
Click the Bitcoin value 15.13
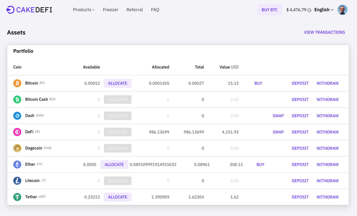click(x=233, y=84)
